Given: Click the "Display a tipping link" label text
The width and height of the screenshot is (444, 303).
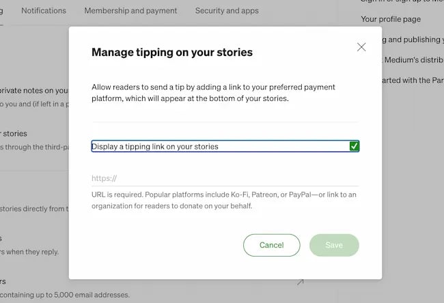Looking at the screenshot, I should 155,146.
